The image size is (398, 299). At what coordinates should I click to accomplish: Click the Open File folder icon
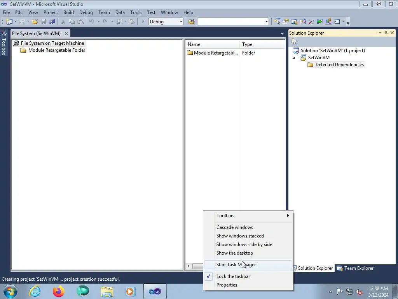pos(35,22)
